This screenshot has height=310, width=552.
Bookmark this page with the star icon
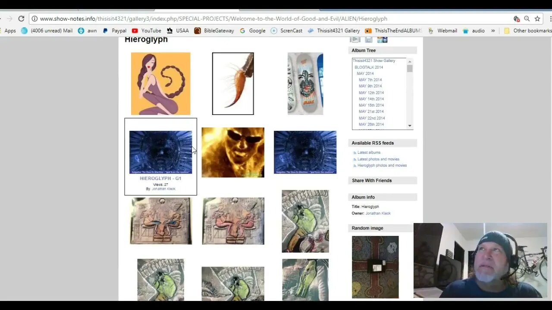(x=537, y=19)
